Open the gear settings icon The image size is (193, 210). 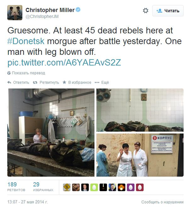tap(146, 11)
